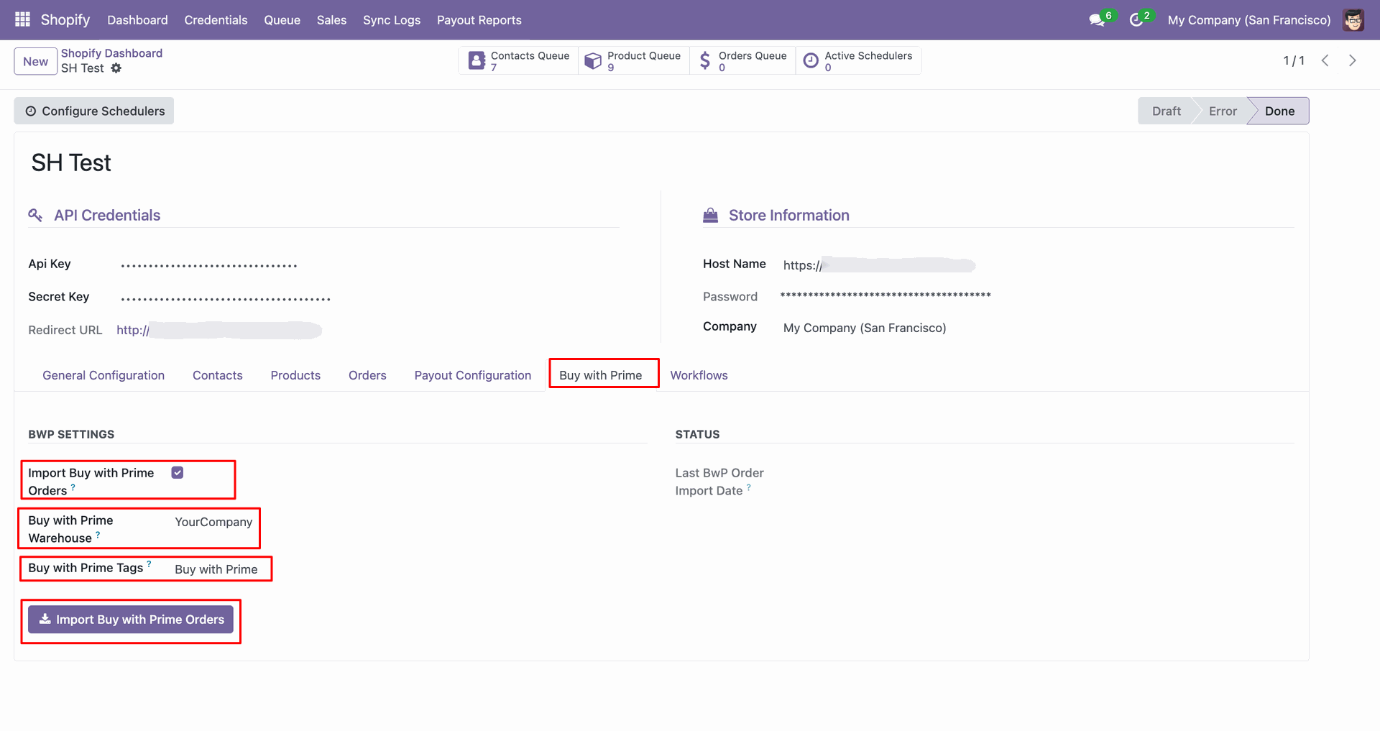The image size is (1380, 731).
Task: Open the activities clock icon
Action: pos(1136,20)
